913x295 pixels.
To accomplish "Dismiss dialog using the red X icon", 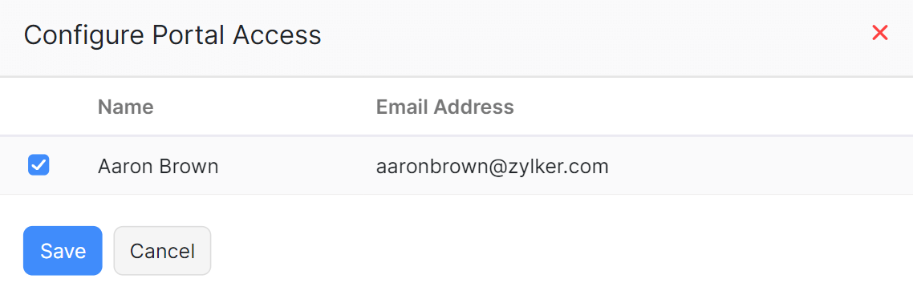I will point(879,33).
